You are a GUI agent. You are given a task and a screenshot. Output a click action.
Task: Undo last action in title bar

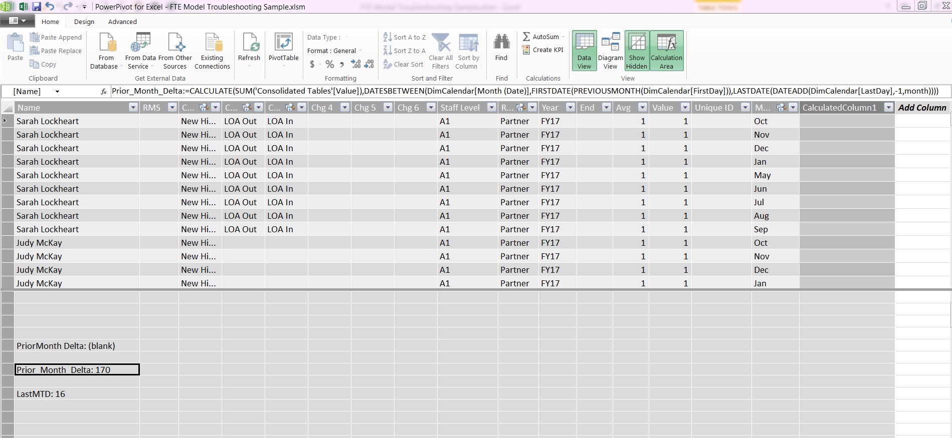click(50, 7)
